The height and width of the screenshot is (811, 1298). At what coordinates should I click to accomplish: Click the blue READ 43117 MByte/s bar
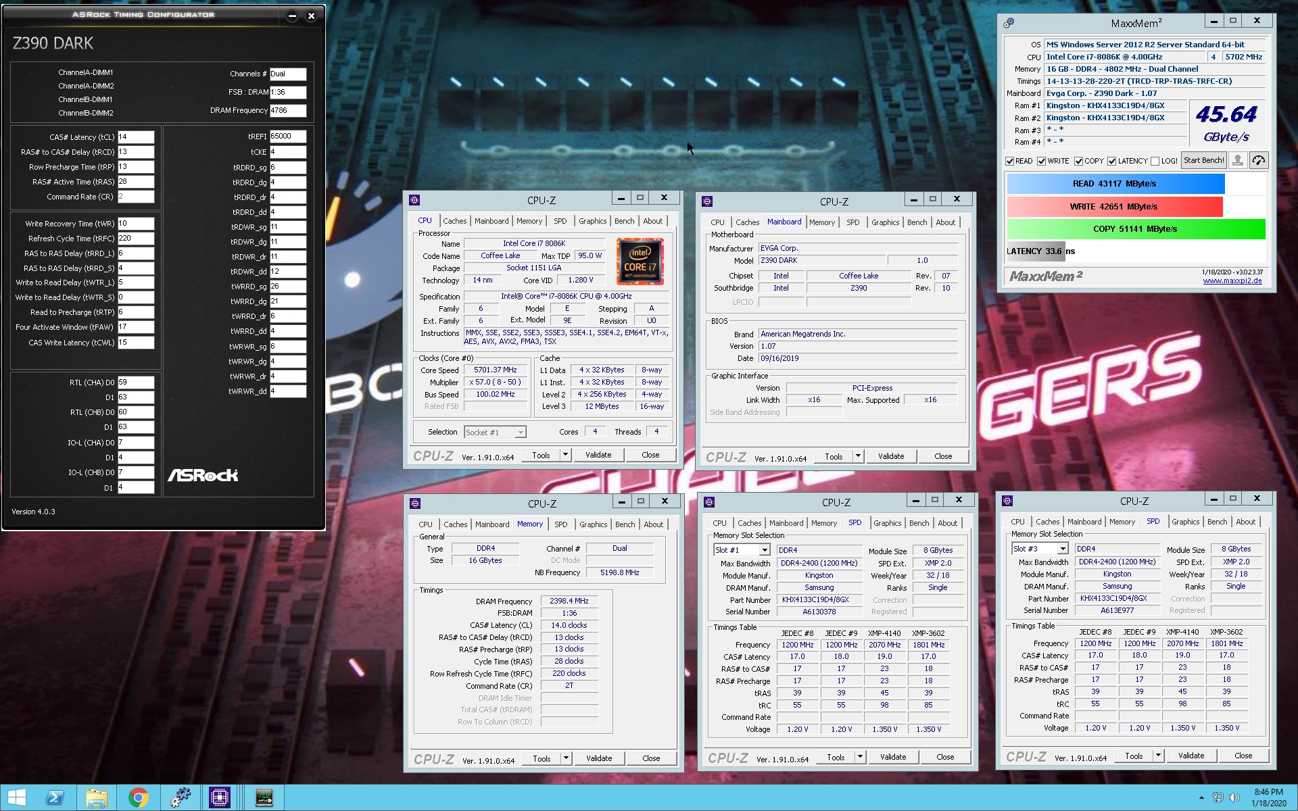click(1115, 184)
